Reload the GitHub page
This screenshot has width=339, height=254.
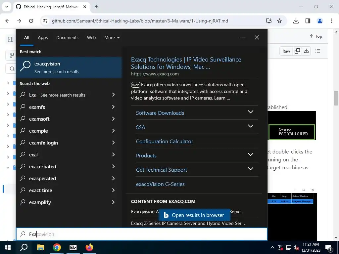pos(31,21)
